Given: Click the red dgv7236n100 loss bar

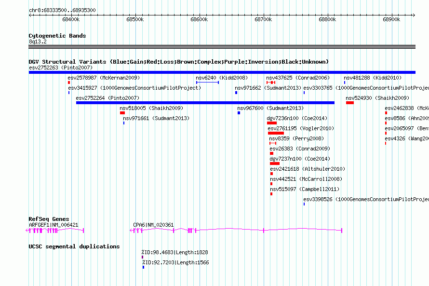Looking at the screenshot, I should 272,123.
